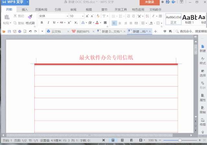Toggle character shading icon
The width and height of the screenshot is (207, 145).
105,23
